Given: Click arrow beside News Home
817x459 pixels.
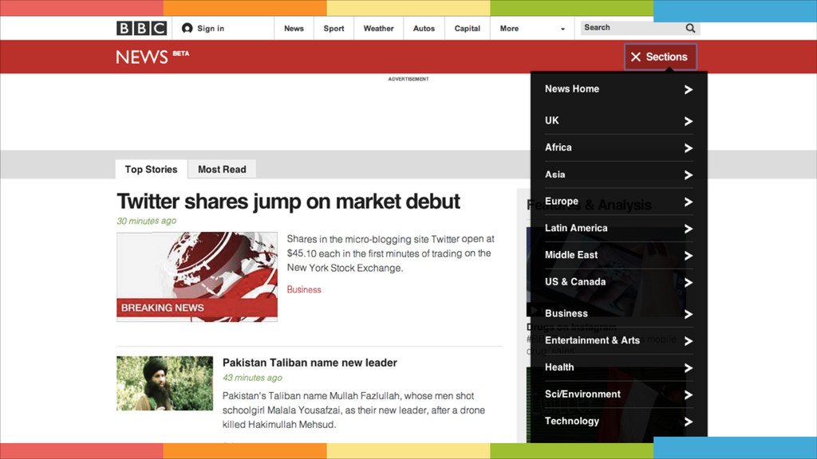Looking at the screenshot, I should 689,89.
